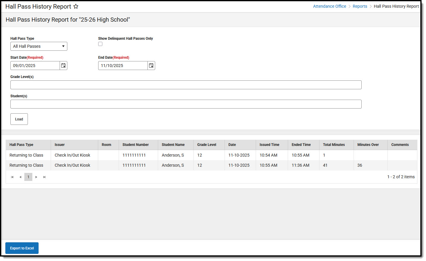Click the Export to Excel button
426x261 pixels.
pos(22,248)
